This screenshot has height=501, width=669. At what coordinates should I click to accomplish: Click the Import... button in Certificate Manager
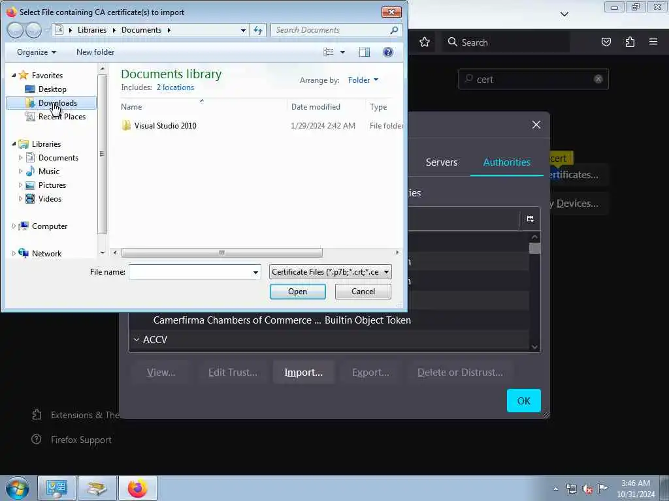[303, 372]
